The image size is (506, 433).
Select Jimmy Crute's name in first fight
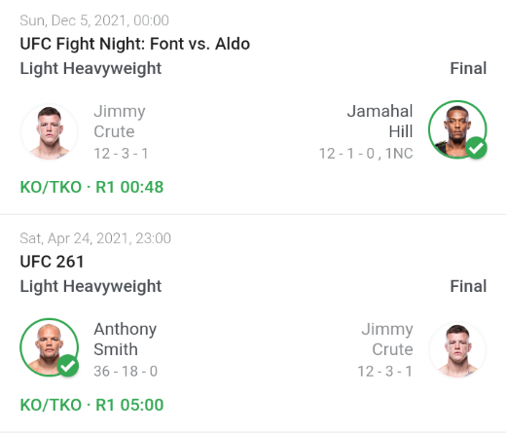click(120, 122)
